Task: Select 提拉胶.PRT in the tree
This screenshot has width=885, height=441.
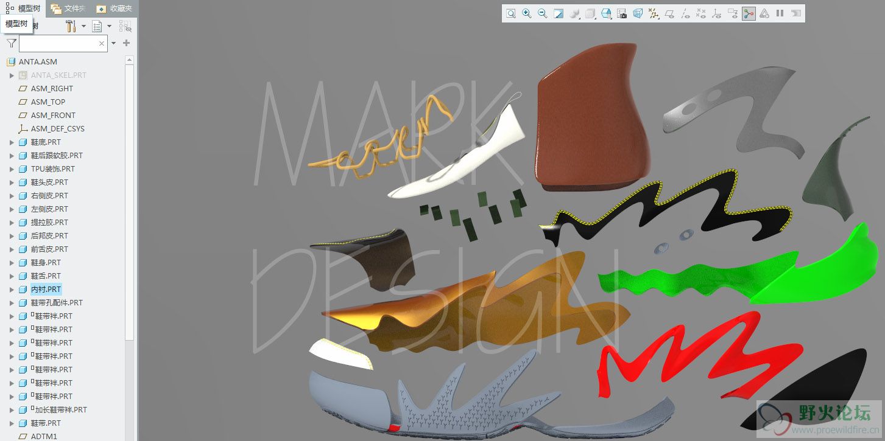Action: tap(49, 223)
